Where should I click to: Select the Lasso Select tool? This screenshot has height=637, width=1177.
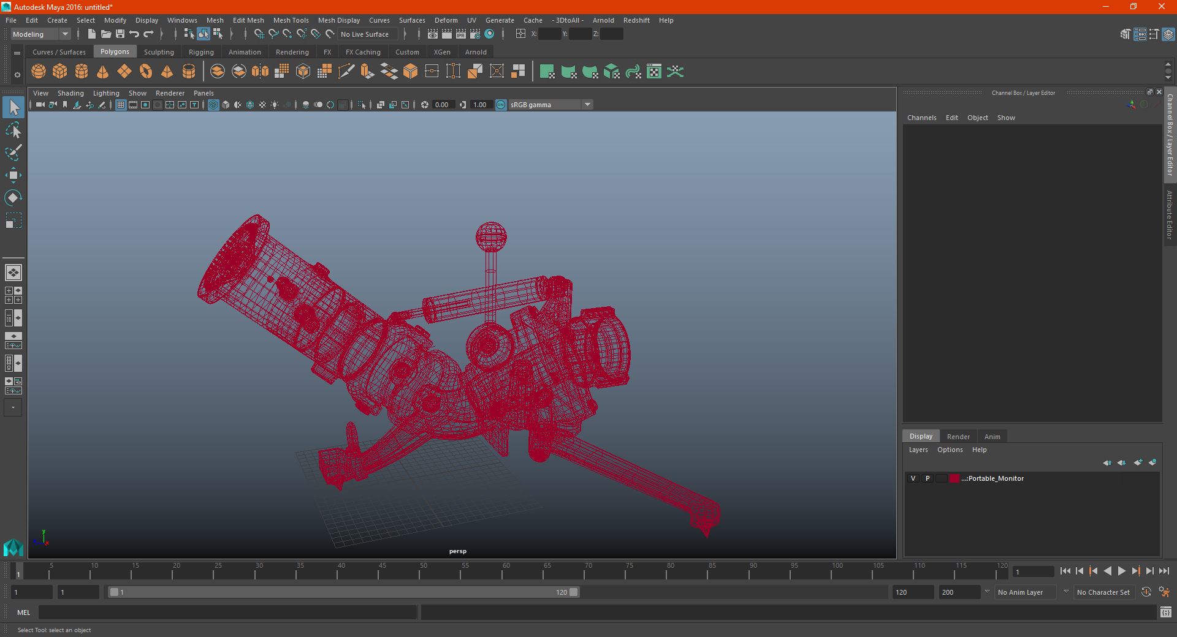pyautogui.click(x=13, y=130)
